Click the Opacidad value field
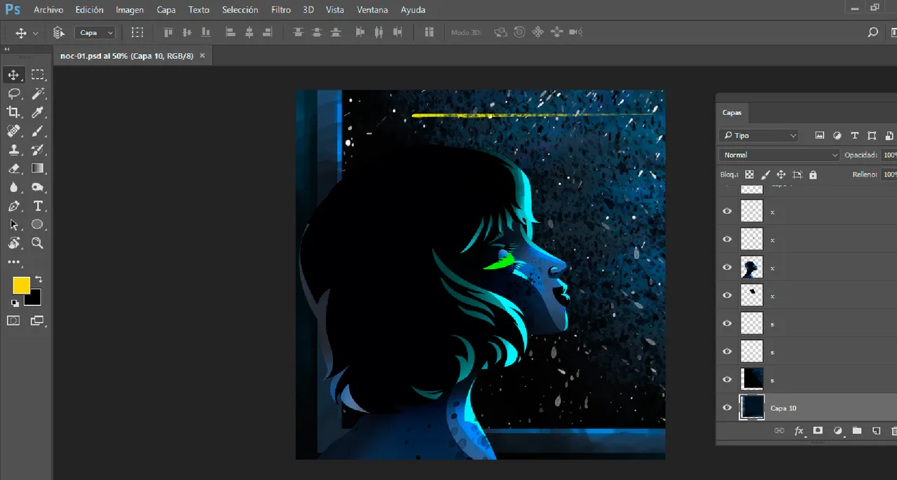 click(890, 155)
